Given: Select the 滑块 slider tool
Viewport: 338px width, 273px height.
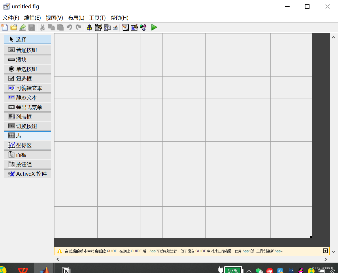Looking at the screenshot, I should click(x=27, y=59).
